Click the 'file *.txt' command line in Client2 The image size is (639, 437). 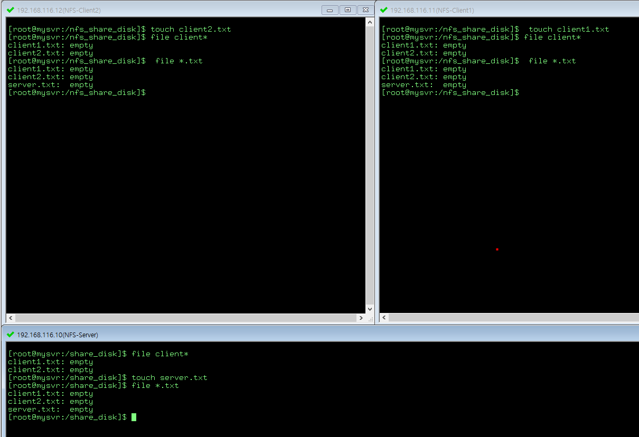pos(105,61)
